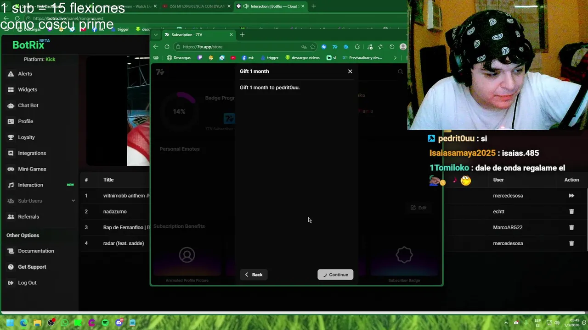
Task: Go back in 7TV browser window
Action: (x=156, y=47)
